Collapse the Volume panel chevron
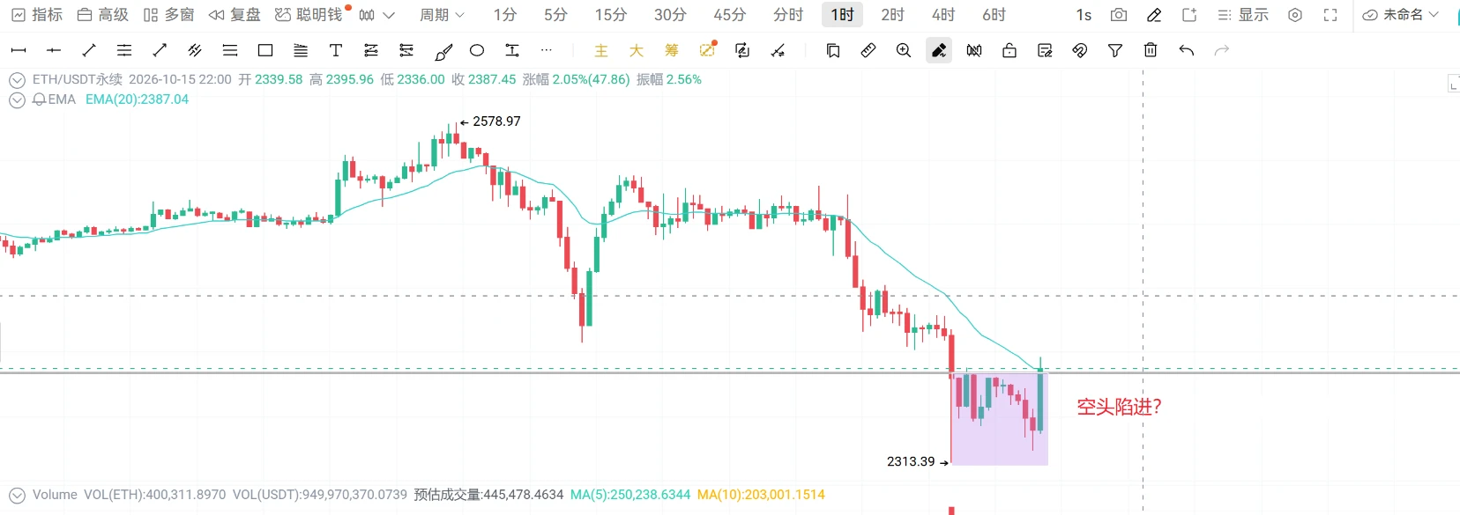 tap(17, 496)
